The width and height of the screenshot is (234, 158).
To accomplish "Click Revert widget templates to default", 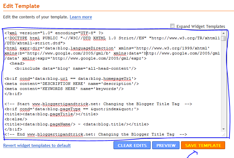I will 37,145.
